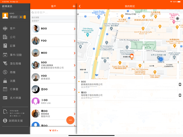Click the 消費 shopping bag icon

pos(5,81)
